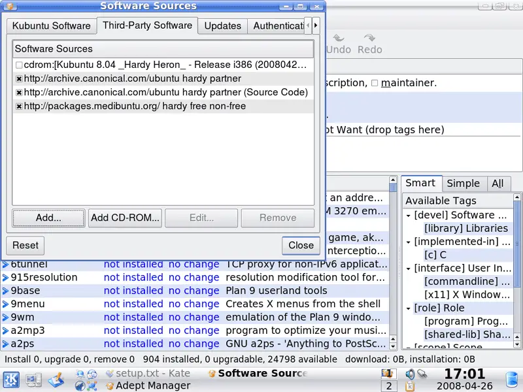Viewport: 523px width, 392px height.
Task: Click the network connection tray icon
Action: [x=422, y=374]
